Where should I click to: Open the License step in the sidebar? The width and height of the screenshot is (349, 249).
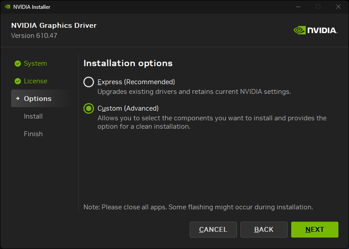click(36, 81)
